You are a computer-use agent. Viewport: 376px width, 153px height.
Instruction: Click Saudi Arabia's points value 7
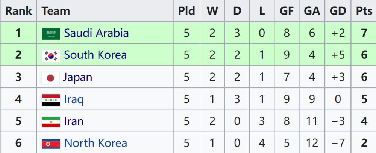(x=364, y=33)
